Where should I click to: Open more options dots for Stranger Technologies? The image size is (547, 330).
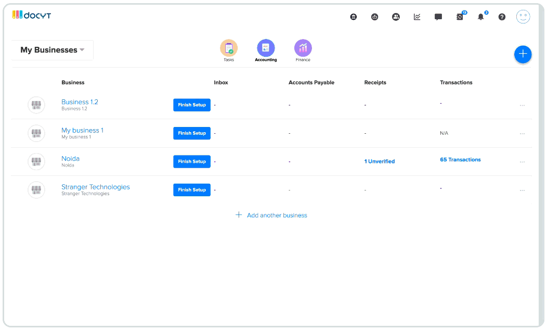pyautogui.click(x=522, y=191)
